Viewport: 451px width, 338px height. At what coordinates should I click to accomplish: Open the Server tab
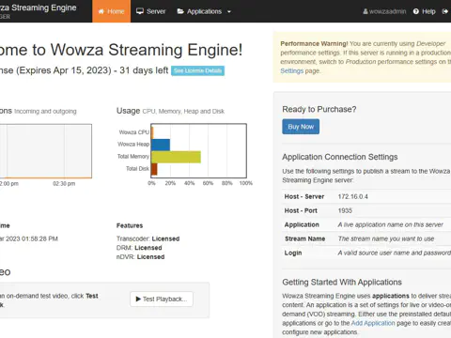[151, 11]
